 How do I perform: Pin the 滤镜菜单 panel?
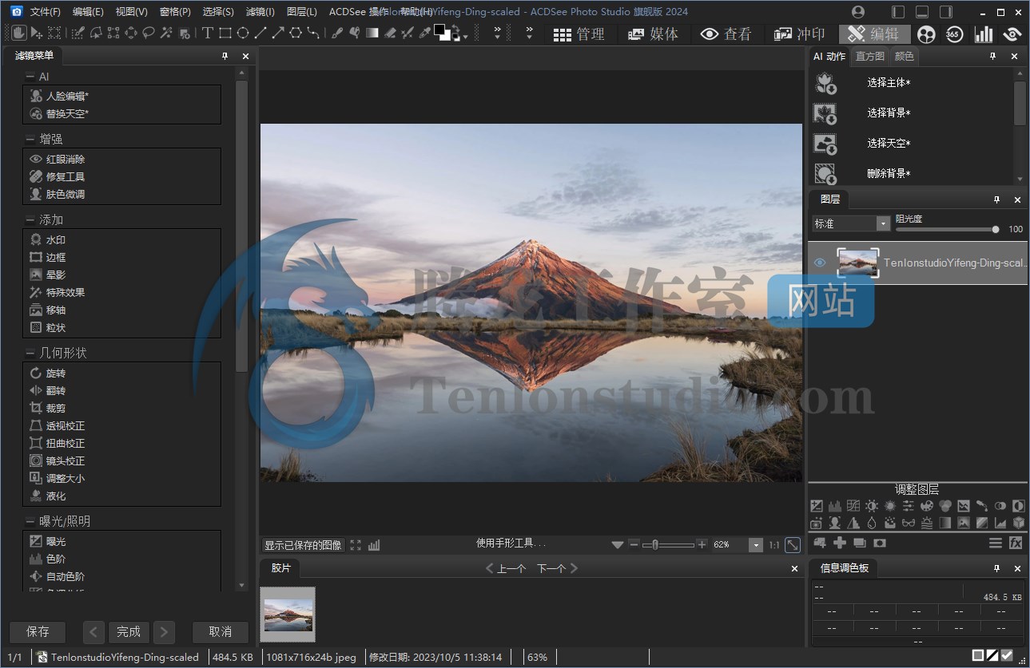225,56
